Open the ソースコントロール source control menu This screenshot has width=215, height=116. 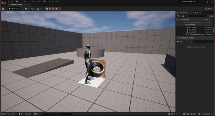pos(206,114)
